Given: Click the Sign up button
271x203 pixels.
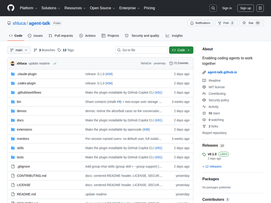Looking at the screenshot, I should click(245, 8).
